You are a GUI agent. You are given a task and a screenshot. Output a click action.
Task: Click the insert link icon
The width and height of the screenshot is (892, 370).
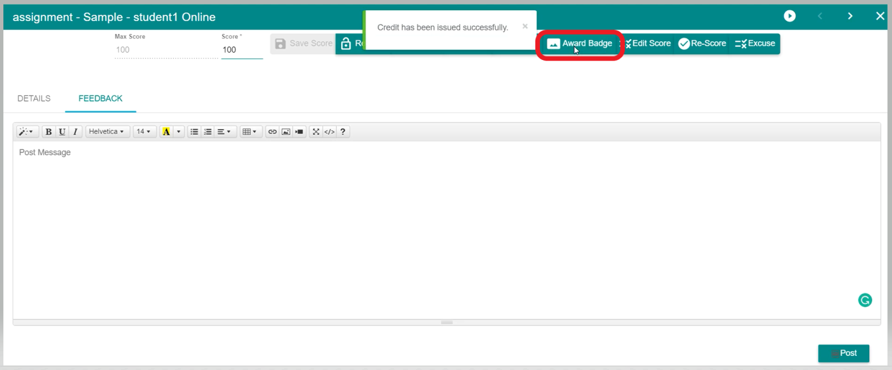coord(272,132)
